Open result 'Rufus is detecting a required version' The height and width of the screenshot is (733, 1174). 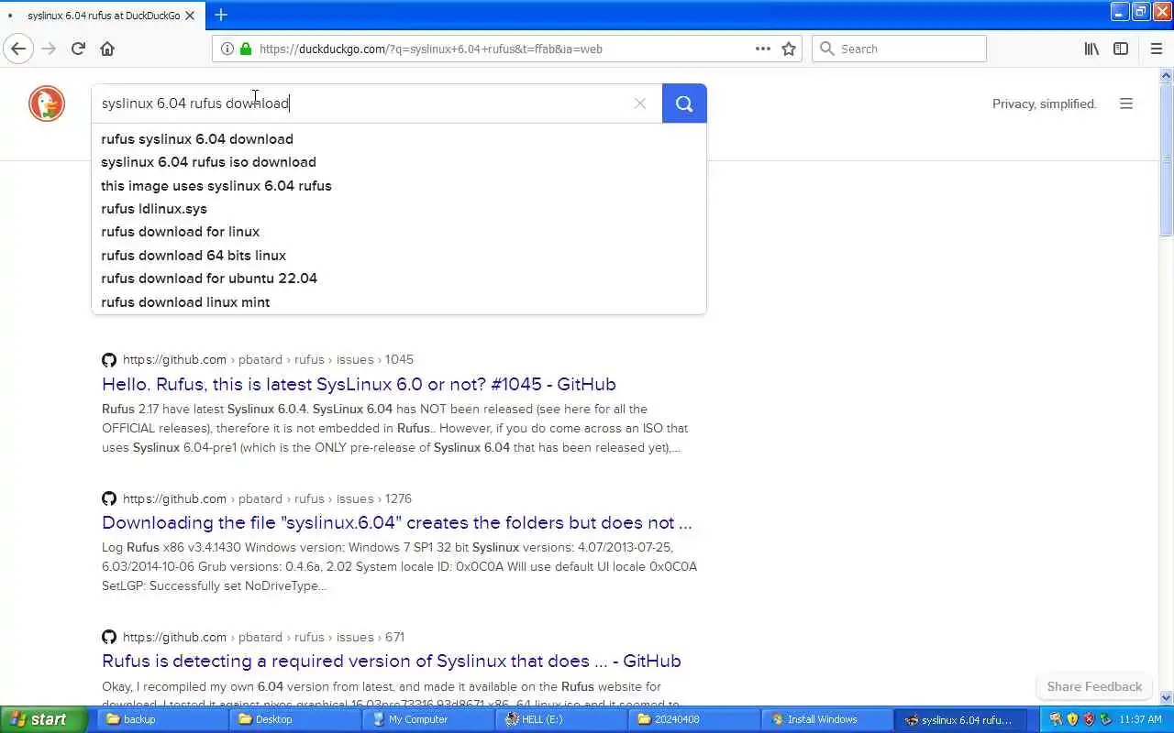pyautogui.click(x=392, y=661)
